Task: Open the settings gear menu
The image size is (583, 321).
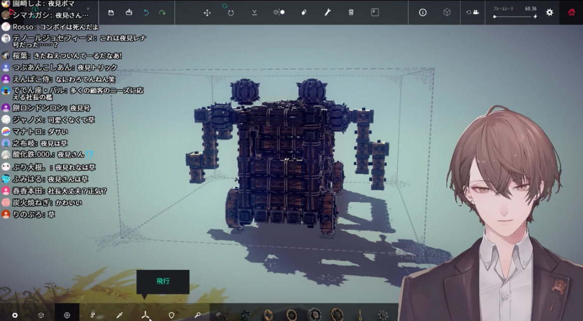Action: point(549,12)
